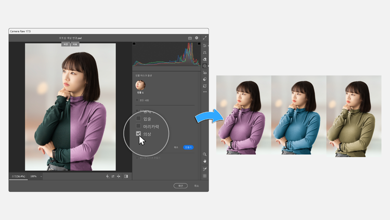Click the woman photo preview in Camera Raw
The height and width of the screenshot is (220, 390).
(x=70, y=107)
